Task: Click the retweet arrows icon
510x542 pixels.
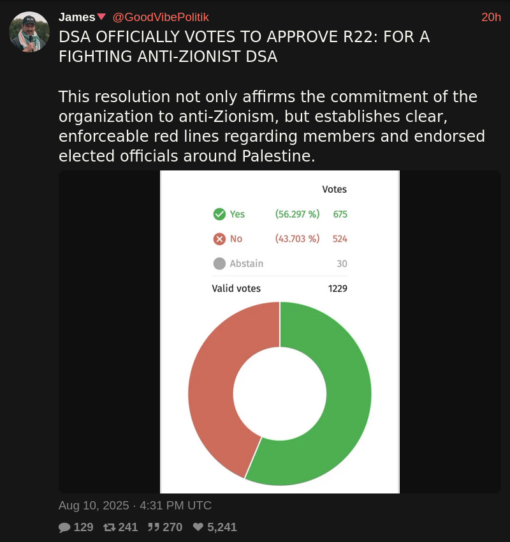Action: coord(110,527)
